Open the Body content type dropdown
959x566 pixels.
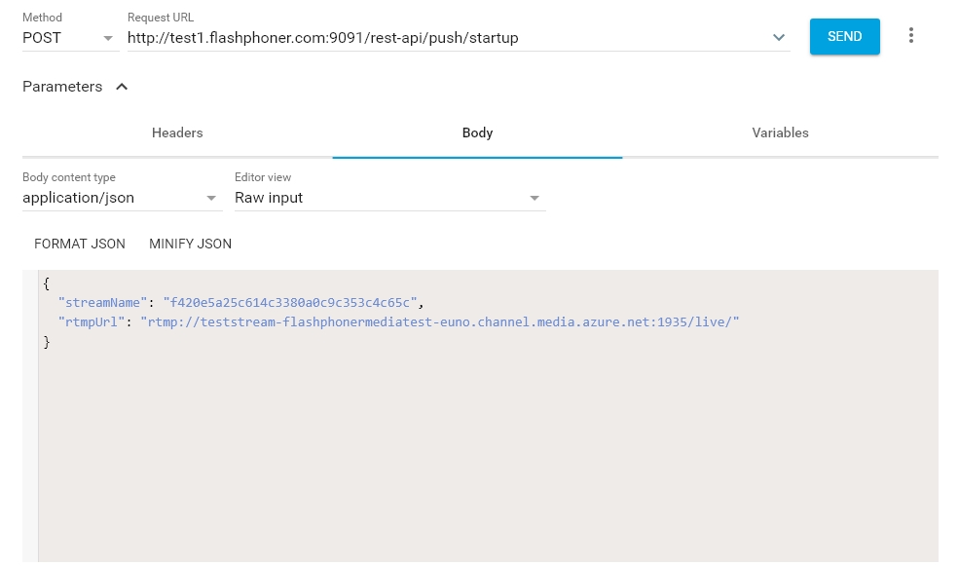point(121,198)
